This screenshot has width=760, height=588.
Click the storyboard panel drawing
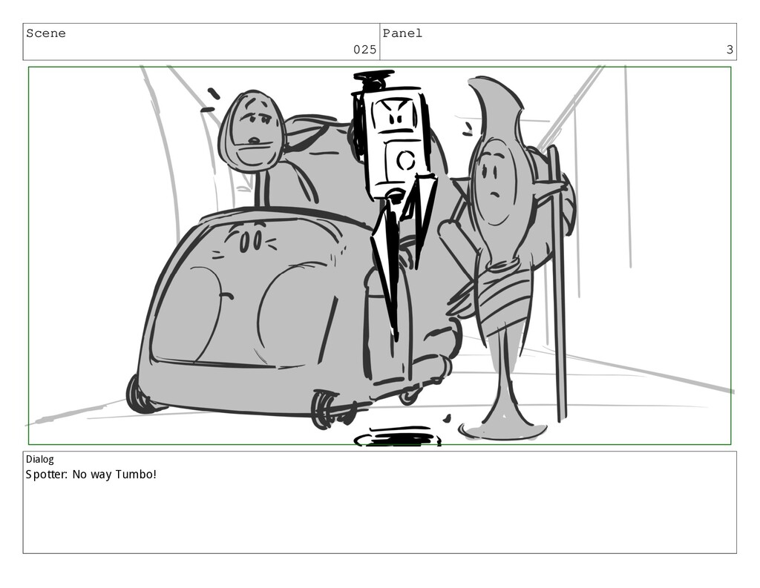[379, 256]
